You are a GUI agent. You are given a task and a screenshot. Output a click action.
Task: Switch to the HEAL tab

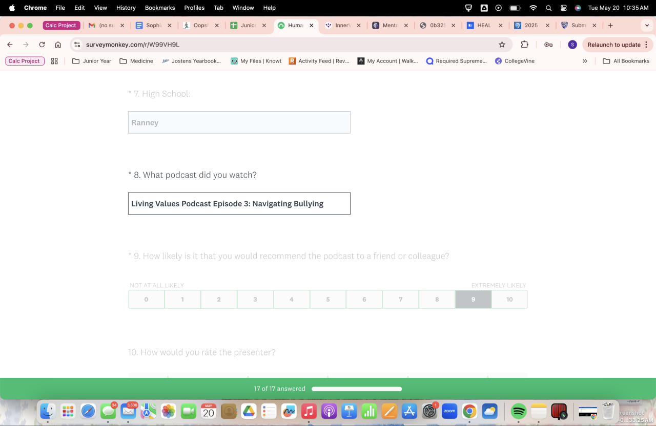(x=484, y=25)
